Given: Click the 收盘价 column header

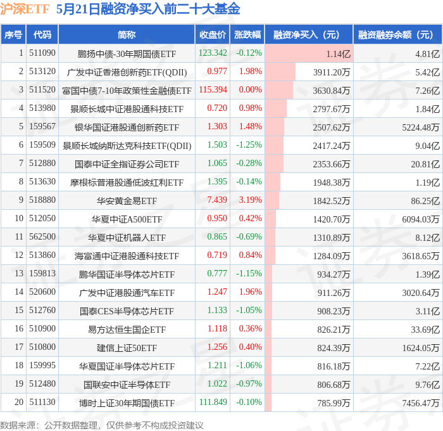Looking at the screenshot, I should [213, 34].
